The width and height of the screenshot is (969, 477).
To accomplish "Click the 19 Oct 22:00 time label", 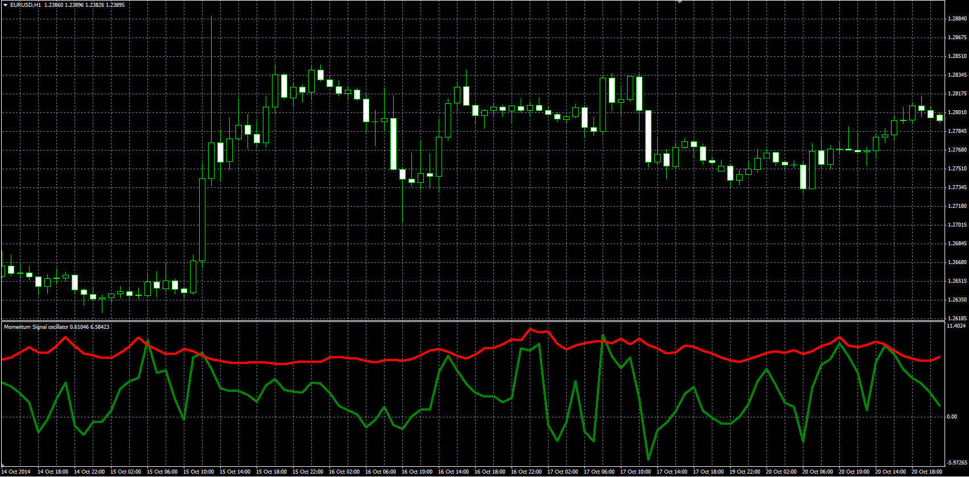I will click(x=745, y=472).
